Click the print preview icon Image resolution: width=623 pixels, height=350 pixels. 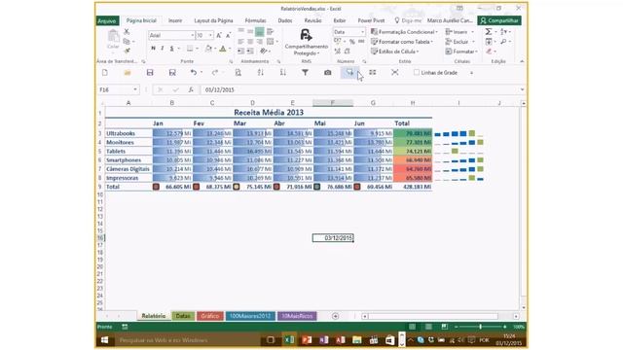pos(238,73)
